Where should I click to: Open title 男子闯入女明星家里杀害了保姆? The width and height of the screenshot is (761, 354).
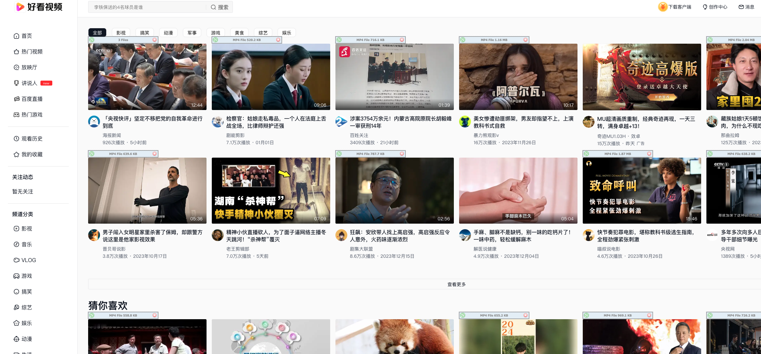(152, 236)
